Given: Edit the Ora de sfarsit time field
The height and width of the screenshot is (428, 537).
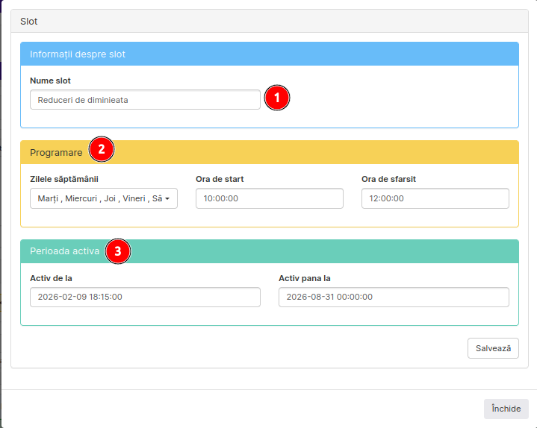Looking at the screenshot, I should 435,198.
